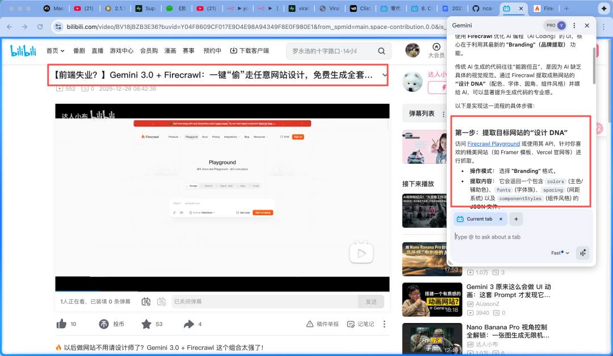Click the share arrow icon
This screenshot has width=613, height=356.
point(189,324)
